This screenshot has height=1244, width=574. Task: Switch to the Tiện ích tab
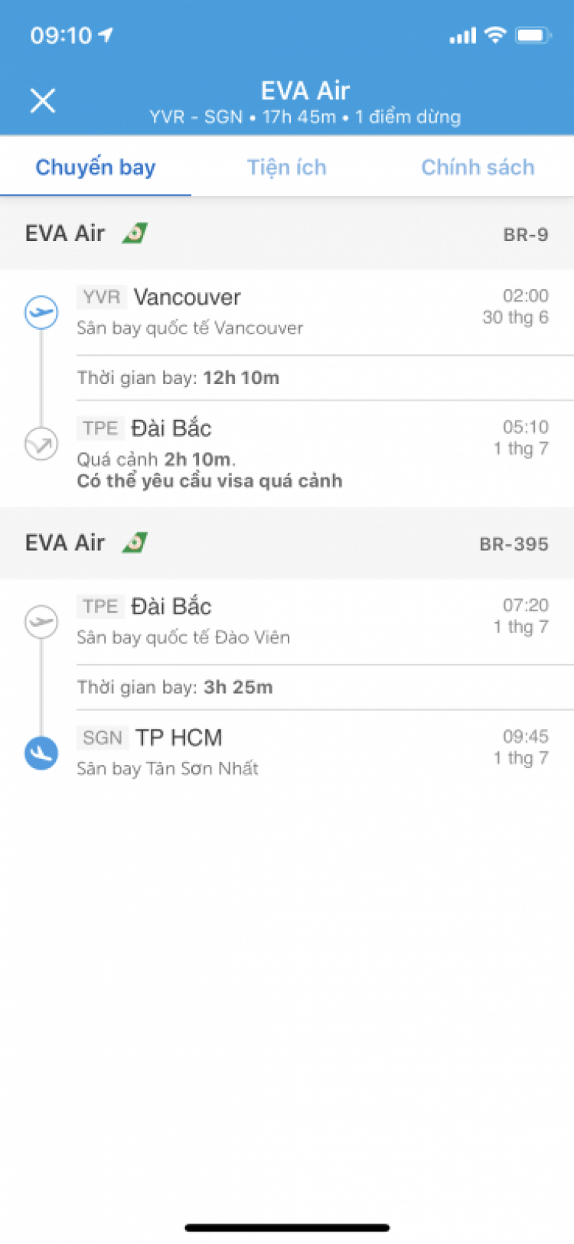(x=287, y=167)
